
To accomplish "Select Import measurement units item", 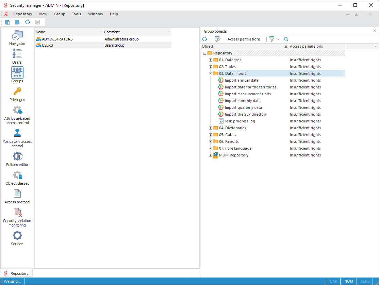I will 248,94.
